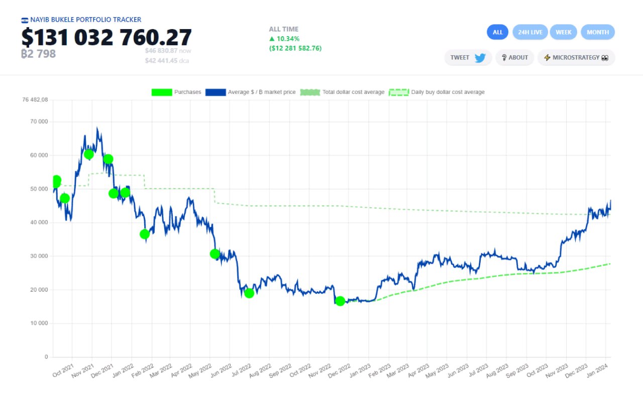Image resolution: width=643 pixels, height=396 pixels.
Task: Toggle the Purchases legend swatch
Action: [161, 92]
